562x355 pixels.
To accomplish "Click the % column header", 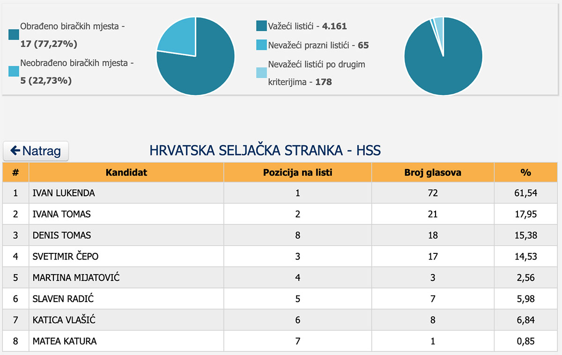I will tap(525, 172).
